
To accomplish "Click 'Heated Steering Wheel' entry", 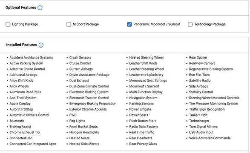I will coord(147,57).
